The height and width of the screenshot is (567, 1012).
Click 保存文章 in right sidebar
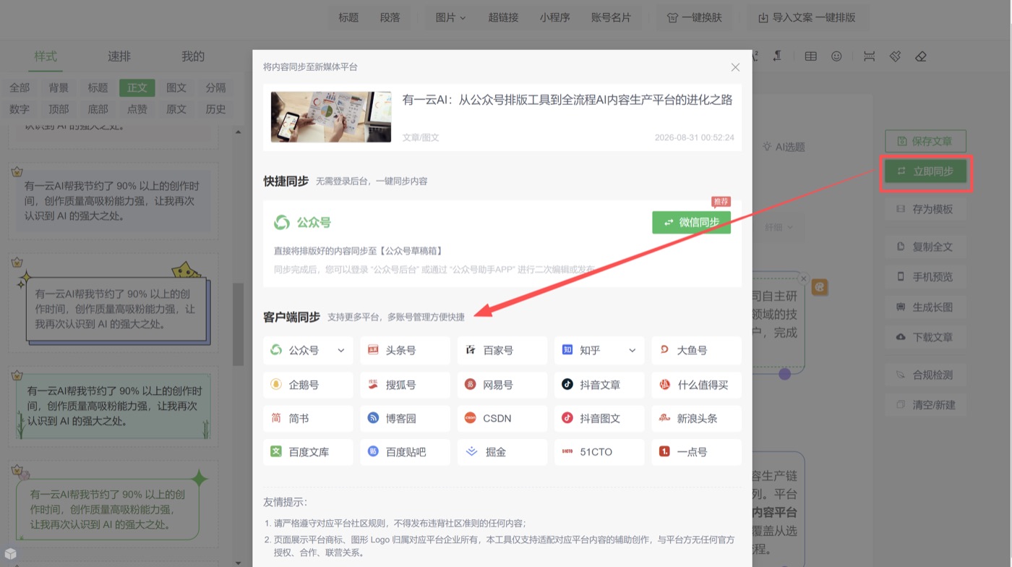pyautogui.click(x=925, y=141)
